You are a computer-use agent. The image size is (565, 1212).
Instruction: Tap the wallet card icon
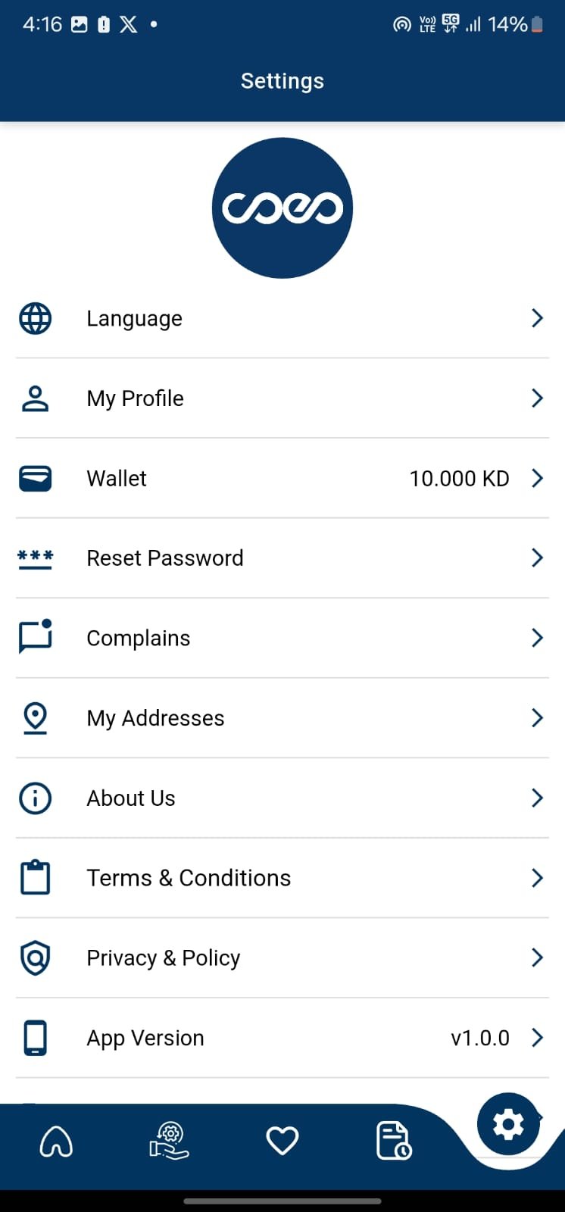35,479
